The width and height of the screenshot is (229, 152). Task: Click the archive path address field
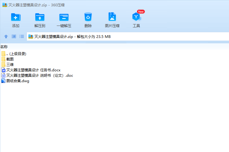click(128, 36)
